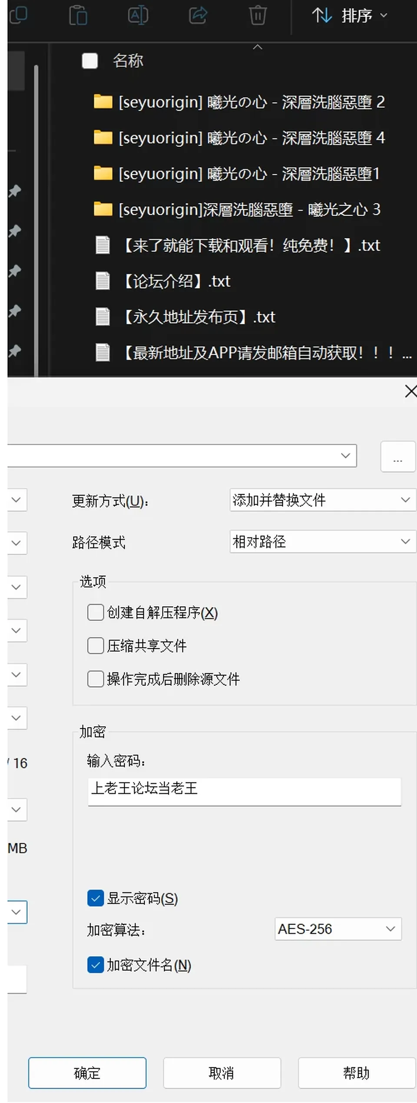
Task: Click the 取消 button
Action: pyautogui.click(x=222, y=1073)
